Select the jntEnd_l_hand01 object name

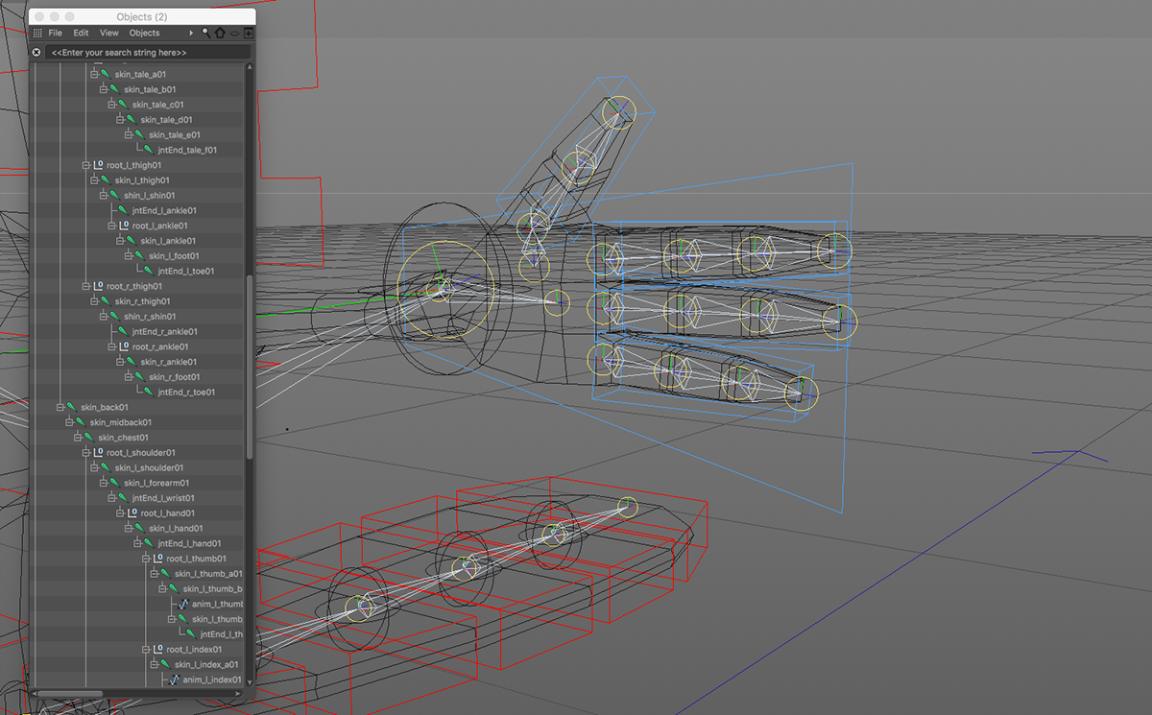coord(189,543)
